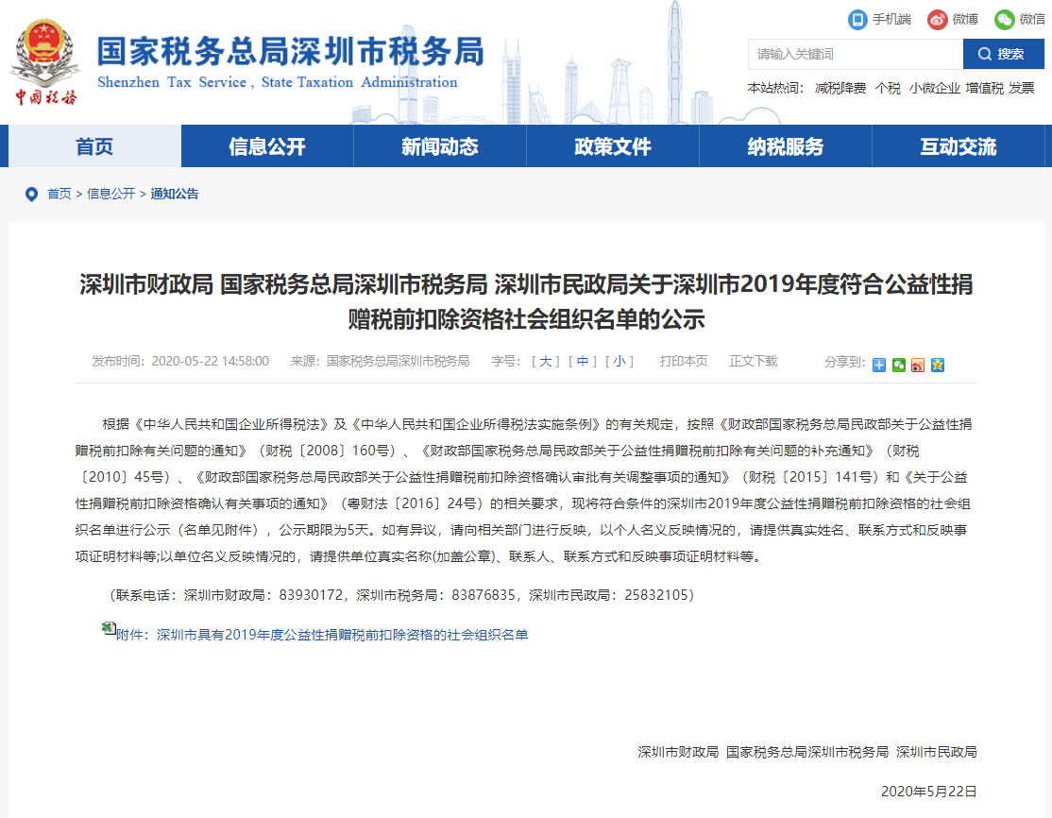Click the 打印本页 print link
The width and height of the screenshot is (1052, 818).
pos(684,361)
